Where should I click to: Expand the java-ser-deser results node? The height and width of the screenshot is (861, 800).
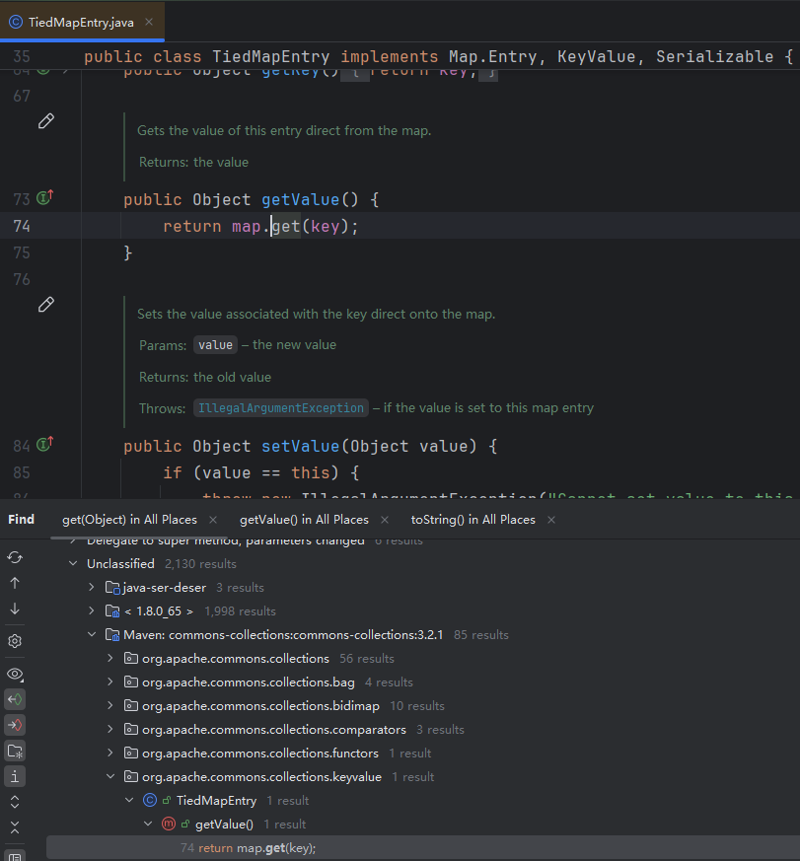point(92,588)
